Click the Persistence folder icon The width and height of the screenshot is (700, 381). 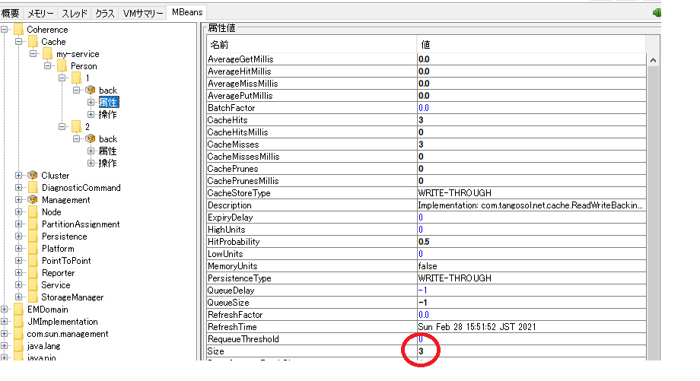[x=33, y=236]
